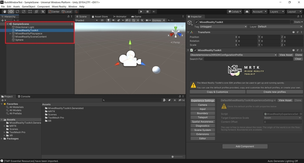Open the Tag Untagged dropdown
Screen dimensions: 304x163
pos(223,27)
